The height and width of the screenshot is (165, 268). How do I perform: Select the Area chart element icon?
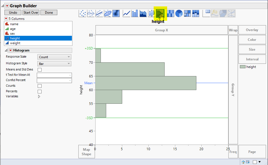click(143, 13)
